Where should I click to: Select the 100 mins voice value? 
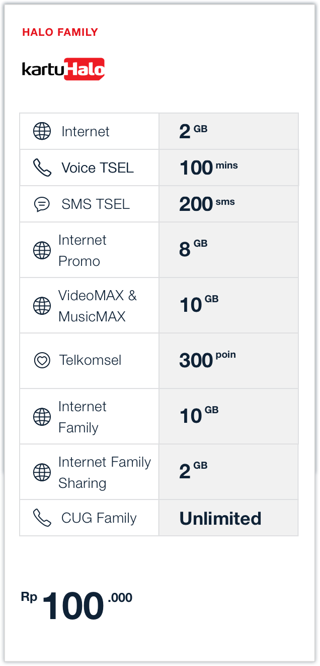208,168
